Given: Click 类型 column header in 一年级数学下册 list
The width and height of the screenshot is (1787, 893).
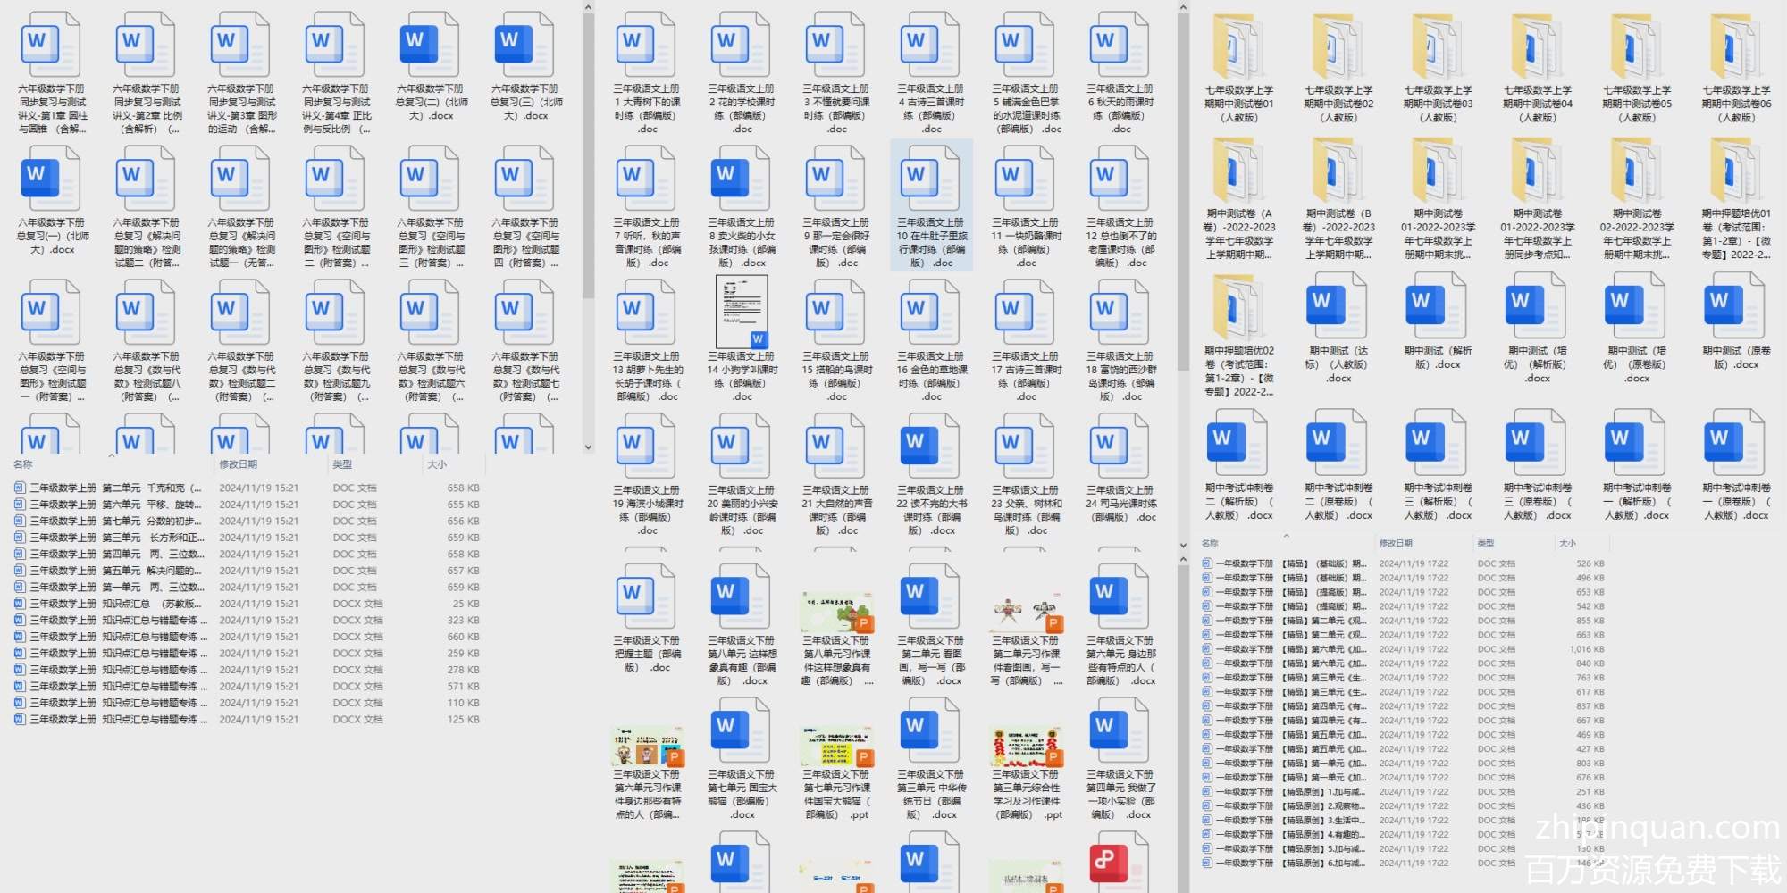Looking at the screenshot, I should (1486, 543).
